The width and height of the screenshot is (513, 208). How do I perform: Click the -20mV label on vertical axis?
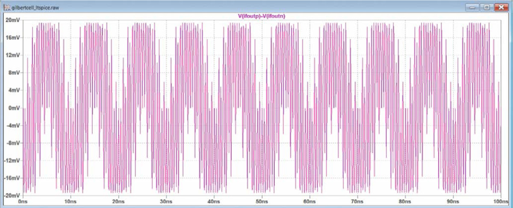point(11,195)
